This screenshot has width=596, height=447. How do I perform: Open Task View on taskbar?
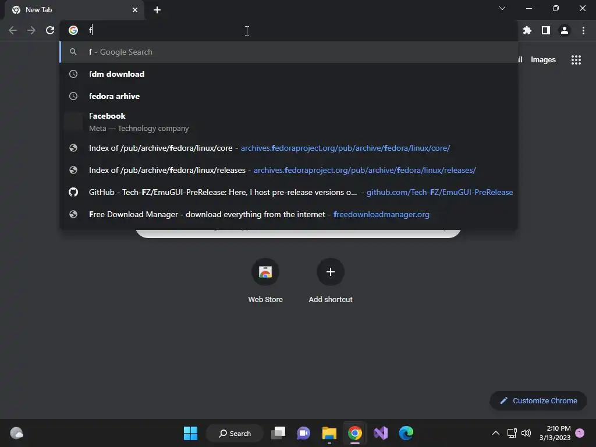pos(278,433)
